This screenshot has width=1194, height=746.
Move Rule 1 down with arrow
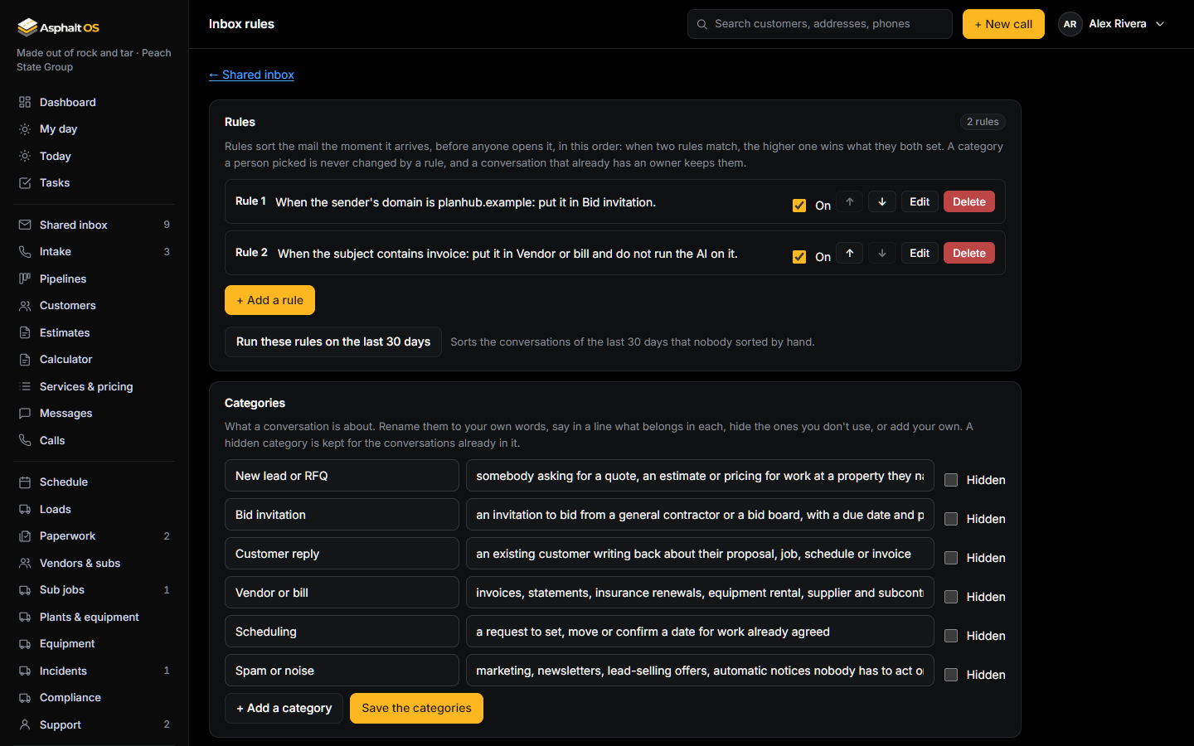point(882,201)
